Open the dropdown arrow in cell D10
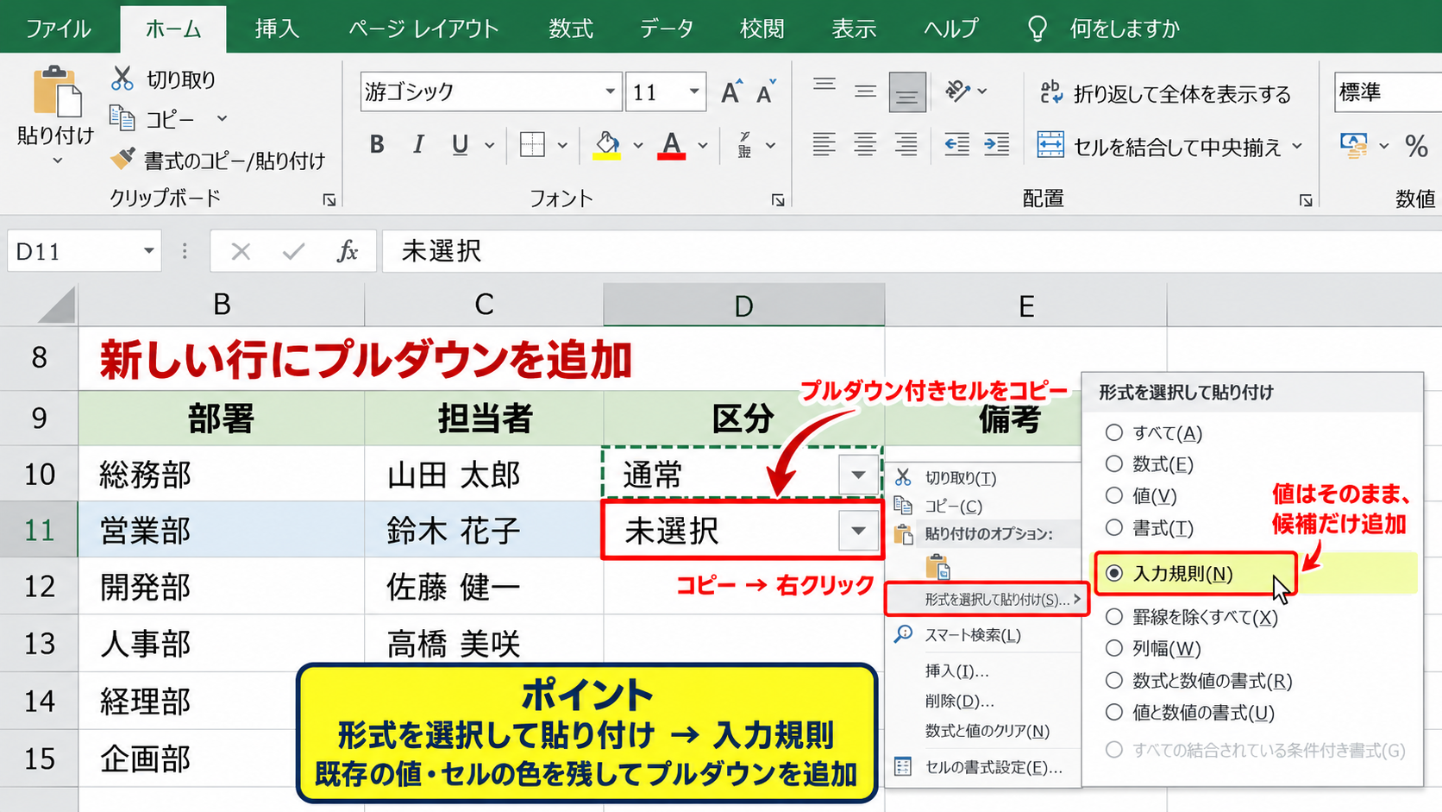 (858, 475)
